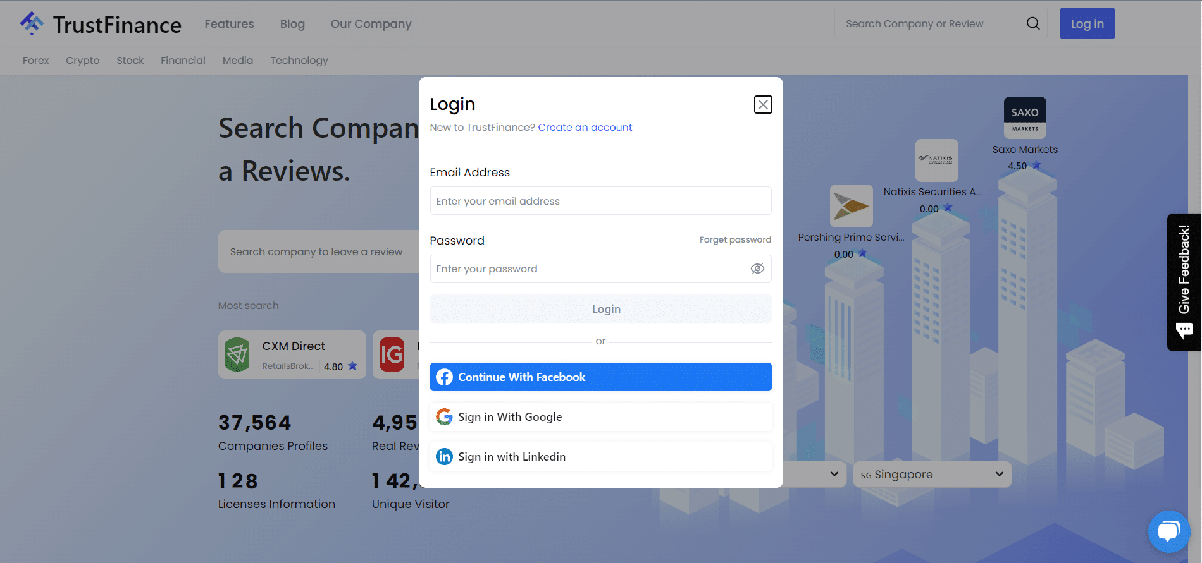Click the TrustFinance logo icon
The width and height of the screenshot is (1202, 563).
pos(32,24)
